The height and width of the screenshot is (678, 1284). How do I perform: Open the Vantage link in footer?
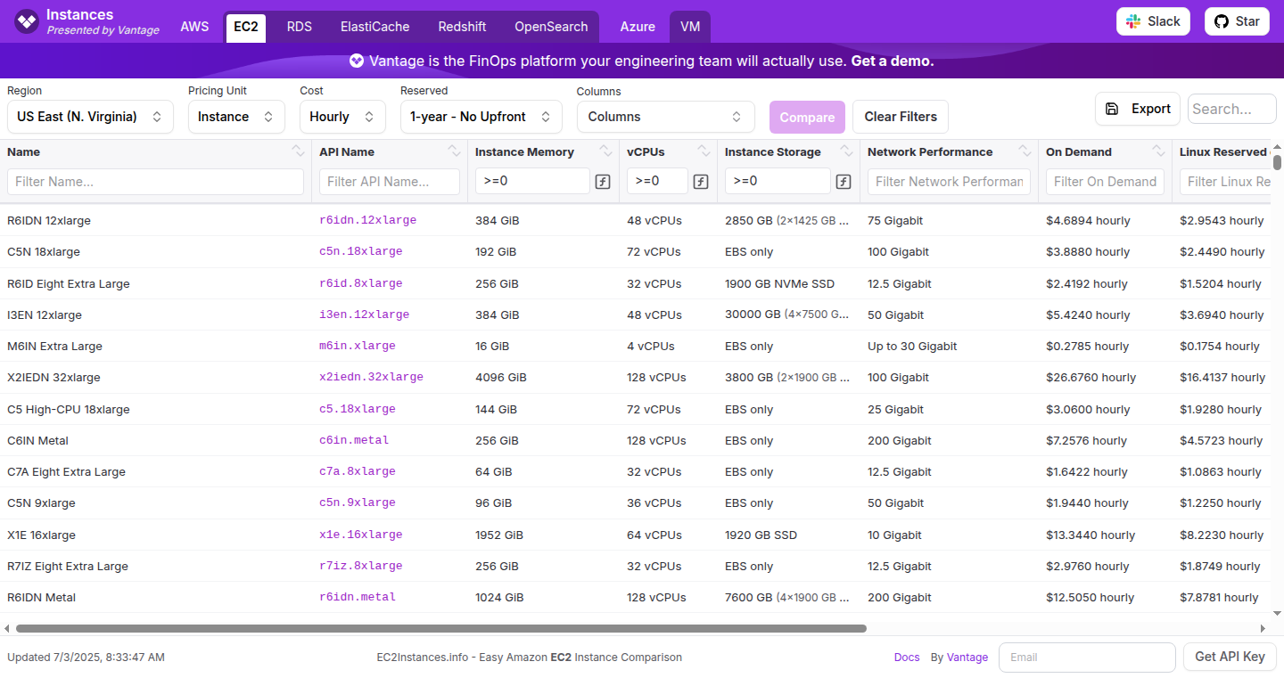pos(967,658)
